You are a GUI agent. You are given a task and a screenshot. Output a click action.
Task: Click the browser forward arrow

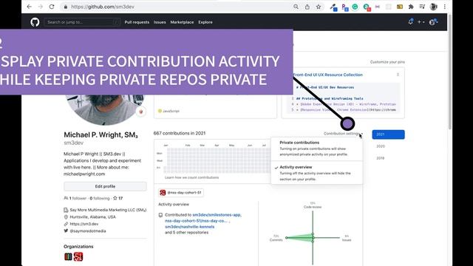[x=41, y=7]
